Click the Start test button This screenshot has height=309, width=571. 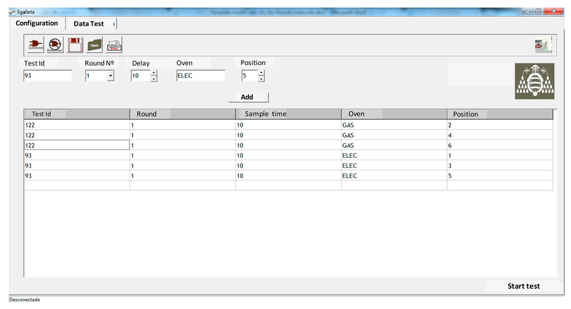pyautogui.click(x=523, y=286)
